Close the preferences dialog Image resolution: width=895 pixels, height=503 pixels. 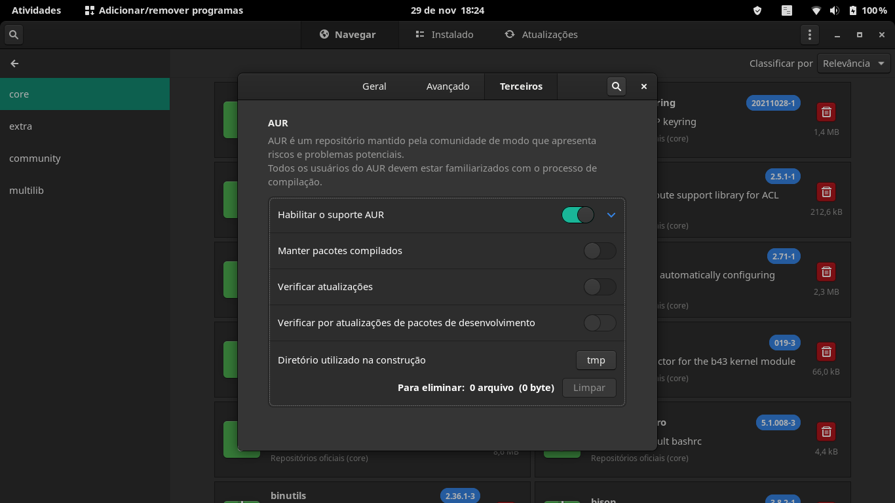coord(644,86)
